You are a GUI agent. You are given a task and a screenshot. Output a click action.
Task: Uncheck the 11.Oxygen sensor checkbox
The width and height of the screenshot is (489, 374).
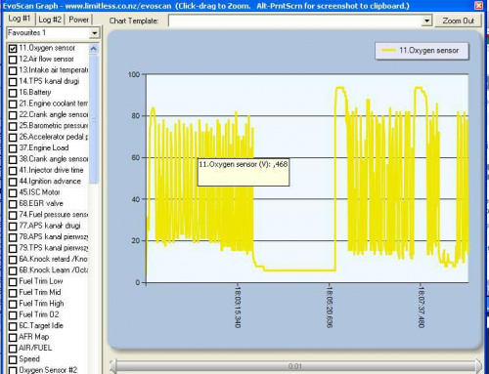13,49
